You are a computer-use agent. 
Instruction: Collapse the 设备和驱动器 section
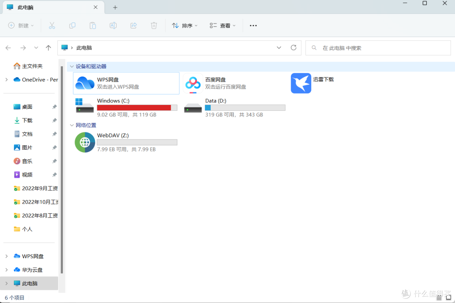[72, 66]
